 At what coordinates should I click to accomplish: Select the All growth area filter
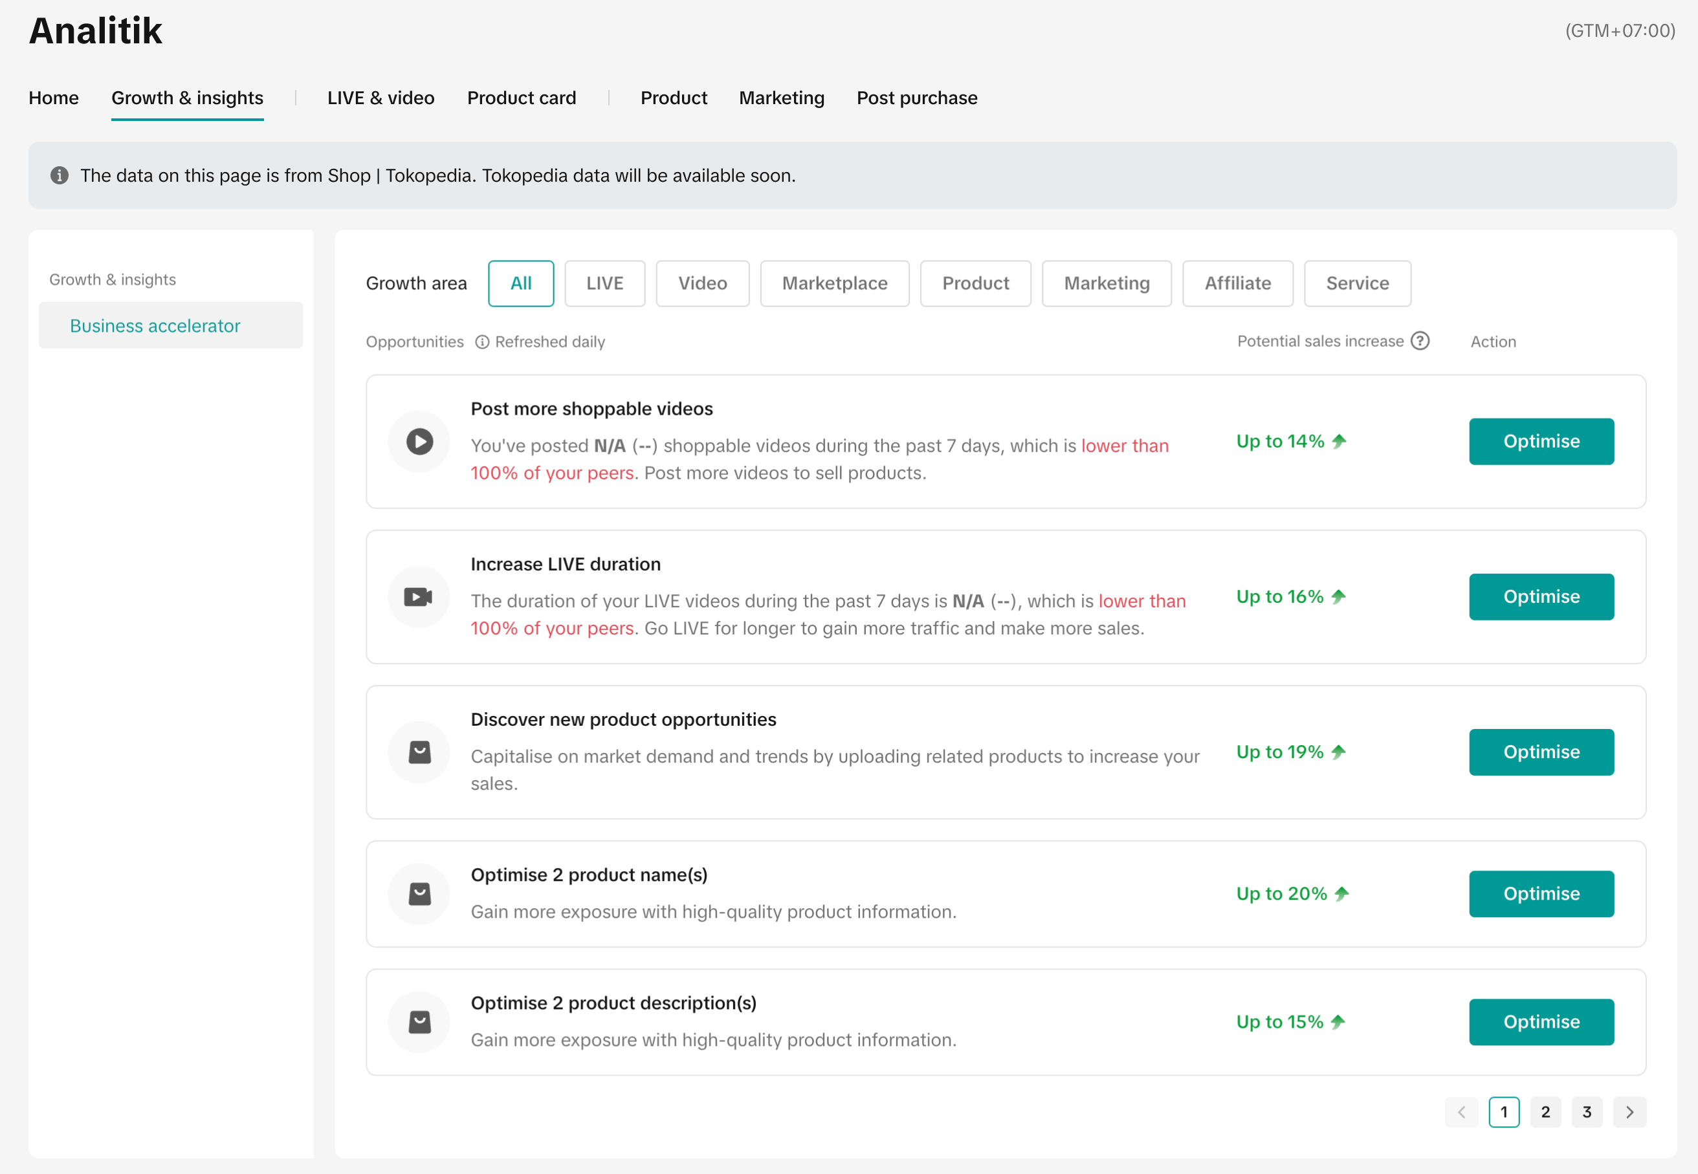point(521,283)
